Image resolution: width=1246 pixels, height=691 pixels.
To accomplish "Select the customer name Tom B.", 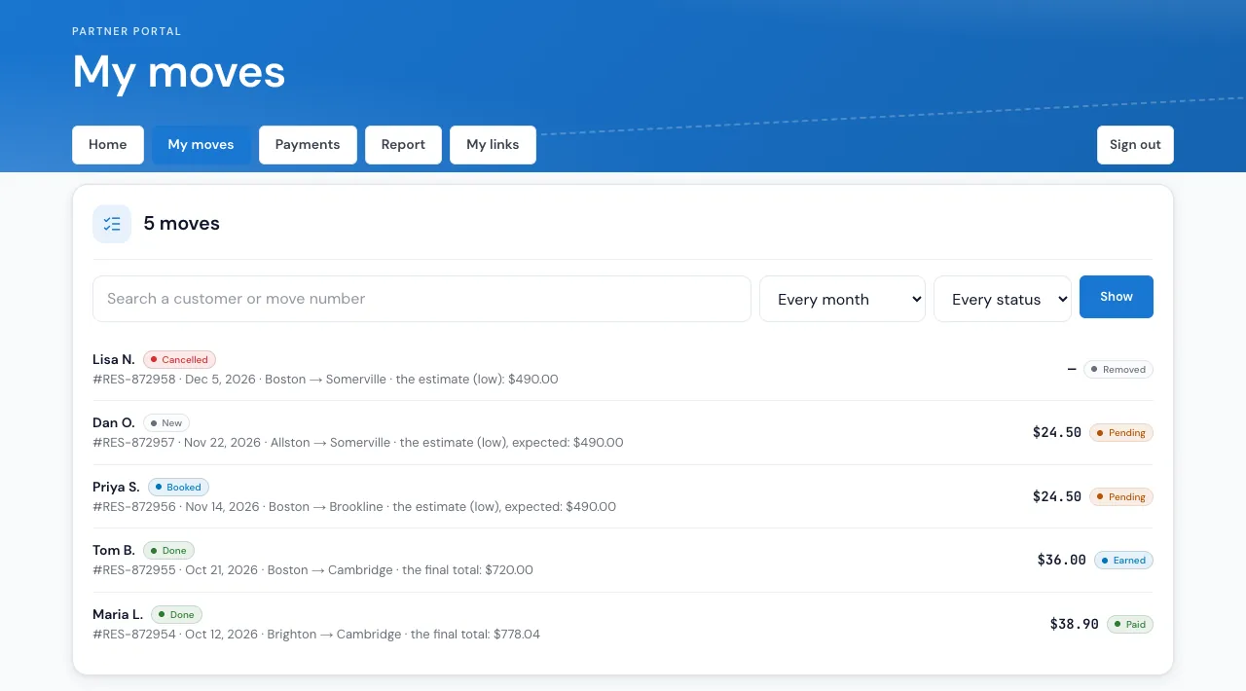I will (x=114, y=550).
